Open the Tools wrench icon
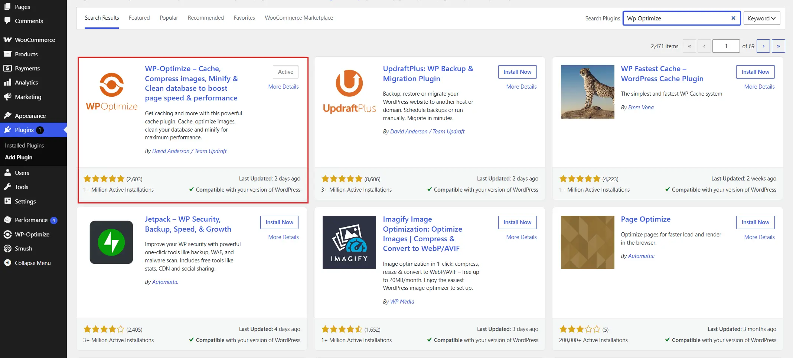 pos(7,187)
